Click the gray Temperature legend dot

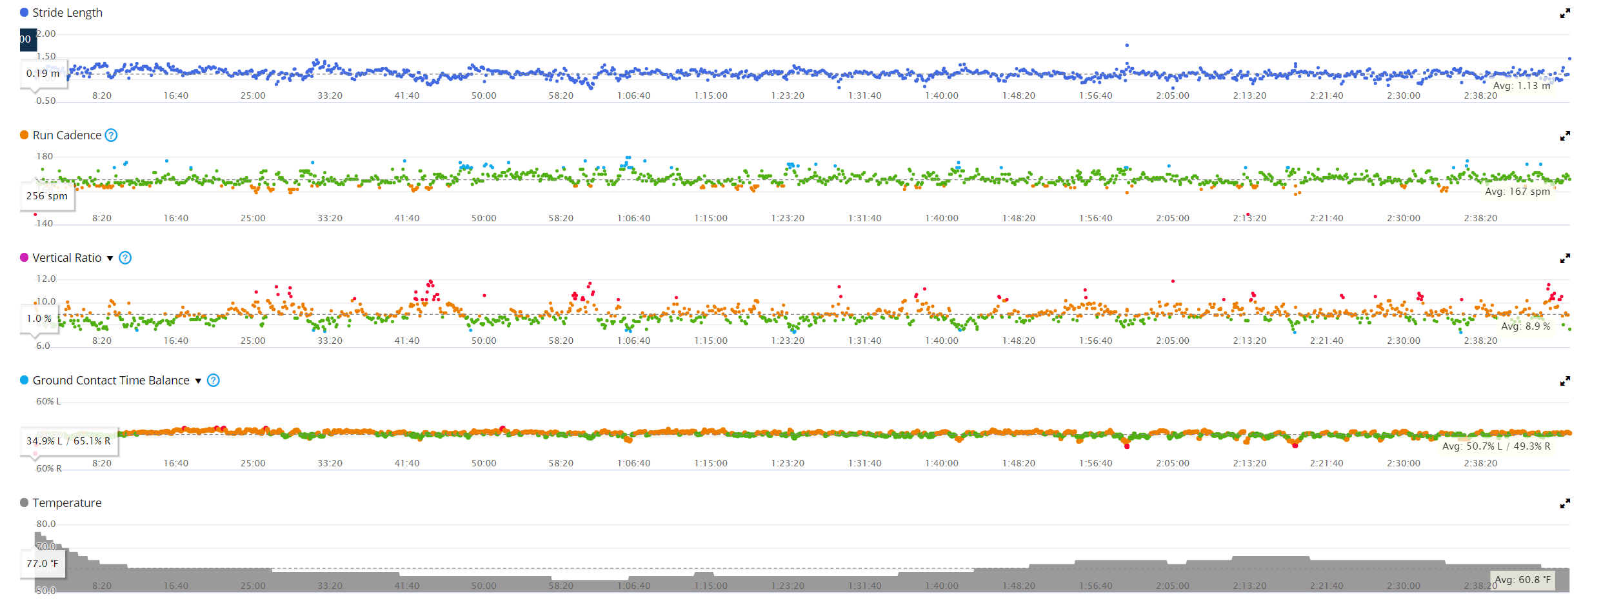pos(25,502)
